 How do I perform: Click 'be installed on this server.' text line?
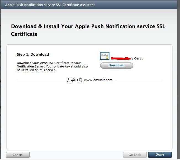36,70
